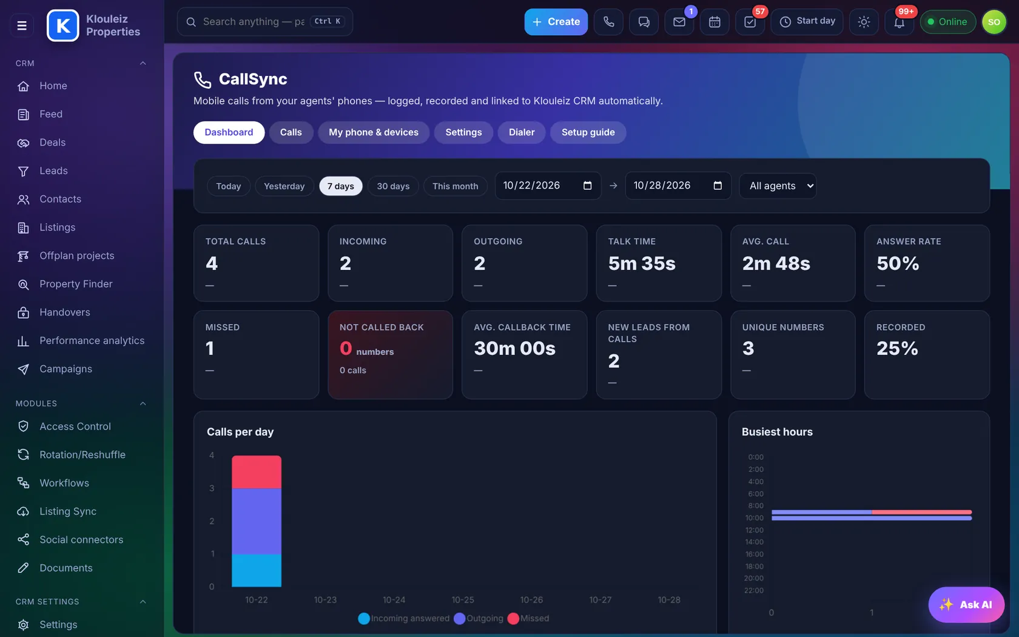Open the notifications bell with 99+ badge
The height and width of the screenshot is (637, 1019).
[x=899, y=22]
